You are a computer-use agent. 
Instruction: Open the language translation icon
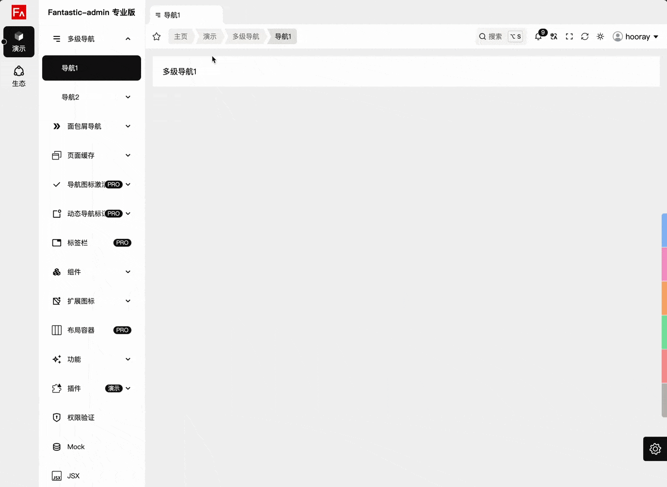coord(554,36)
